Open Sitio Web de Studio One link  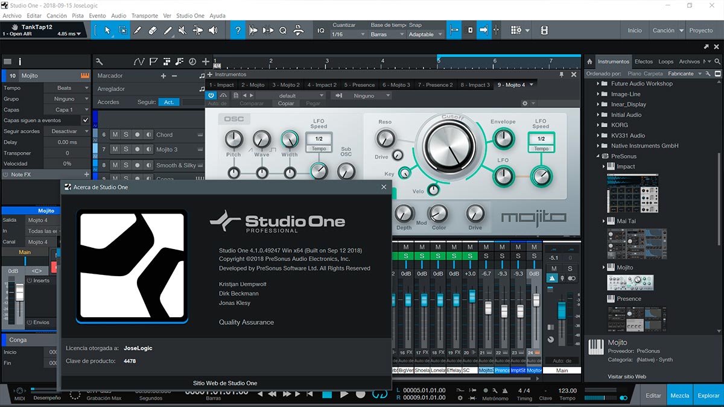click(224, 383)
